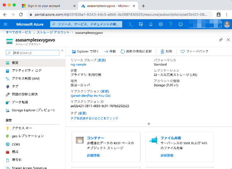Open the user account avatar
This screenshot has width=232, height=169.
click(x=227, y=24)
